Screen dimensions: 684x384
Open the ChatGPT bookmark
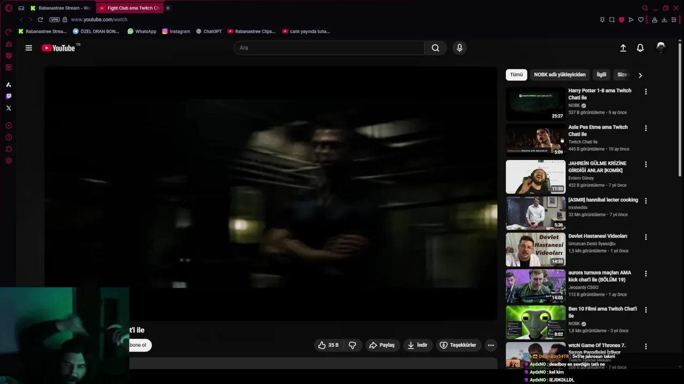209,31
